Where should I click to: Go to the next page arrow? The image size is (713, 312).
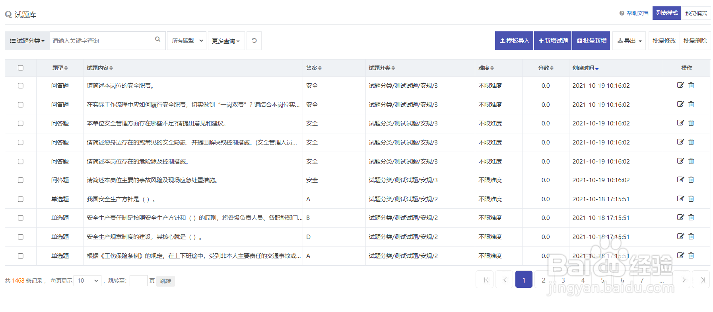pos(683,279)
